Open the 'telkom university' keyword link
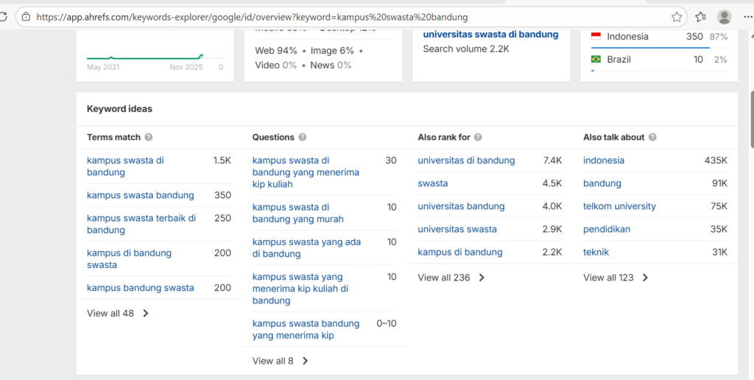The width and height of the screenshot is (754, 380). coord(619,206)
